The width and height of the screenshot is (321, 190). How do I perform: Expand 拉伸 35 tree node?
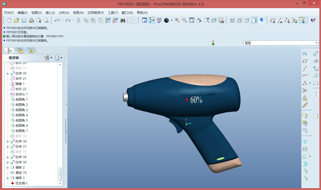click(x=8, y=73)
